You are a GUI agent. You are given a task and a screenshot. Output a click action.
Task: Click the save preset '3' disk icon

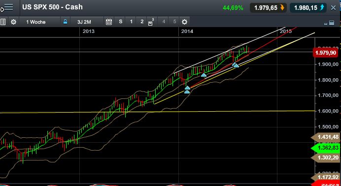151,22
